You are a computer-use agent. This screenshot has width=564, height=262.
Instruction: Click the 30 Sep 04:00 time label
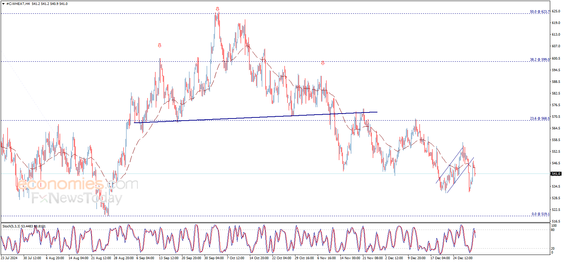tap(214, 258)
